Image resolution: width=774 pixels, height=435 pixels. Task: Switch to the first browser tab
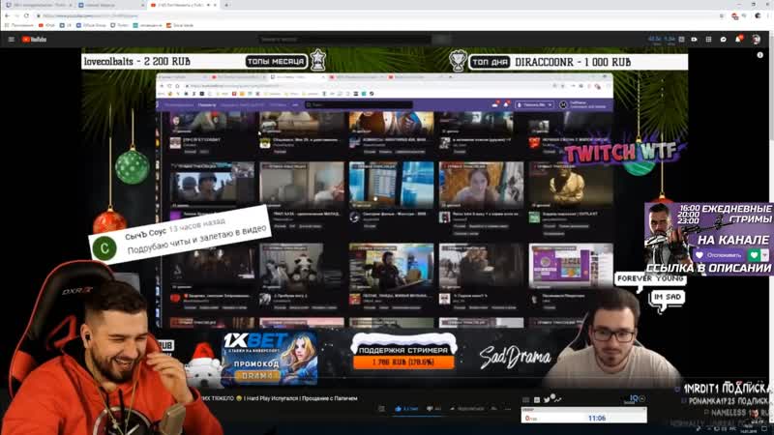coord(37,5)
